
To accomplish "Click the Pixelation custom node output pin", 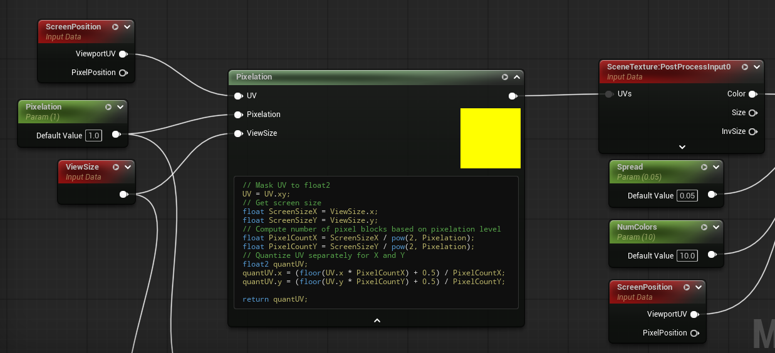I will (x=512, y=96).
